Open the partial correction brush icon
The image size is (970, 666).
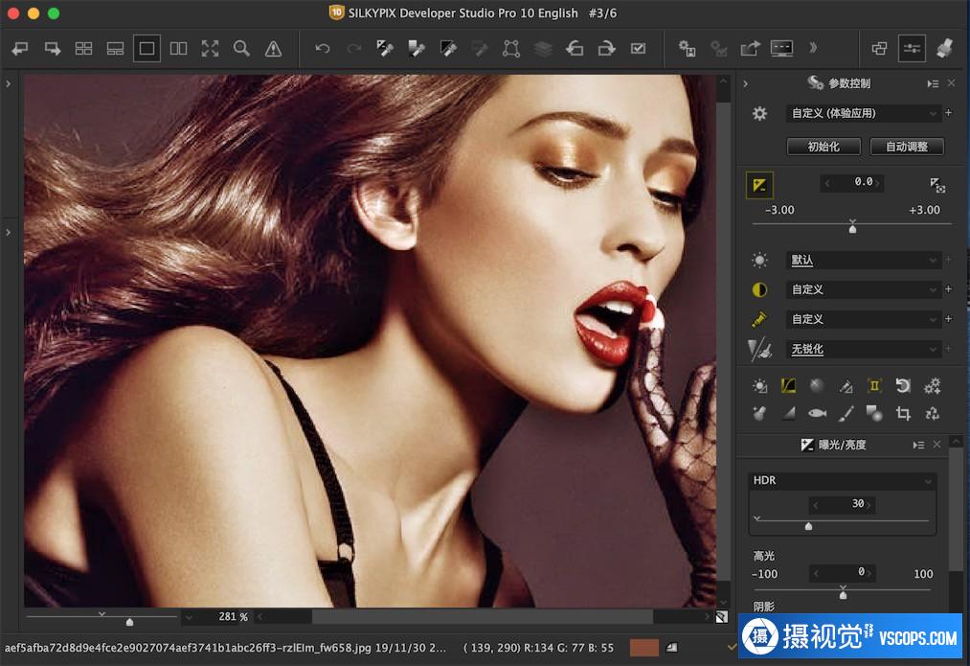tap(846, 413)
